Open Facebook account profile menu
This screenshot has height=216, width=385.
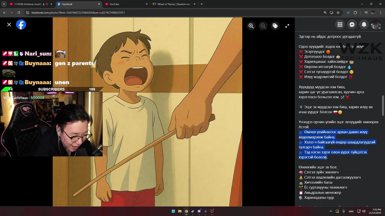pyautogui.click(x=376, y=25)
